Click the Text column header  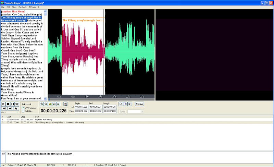(x=37, y=117)
